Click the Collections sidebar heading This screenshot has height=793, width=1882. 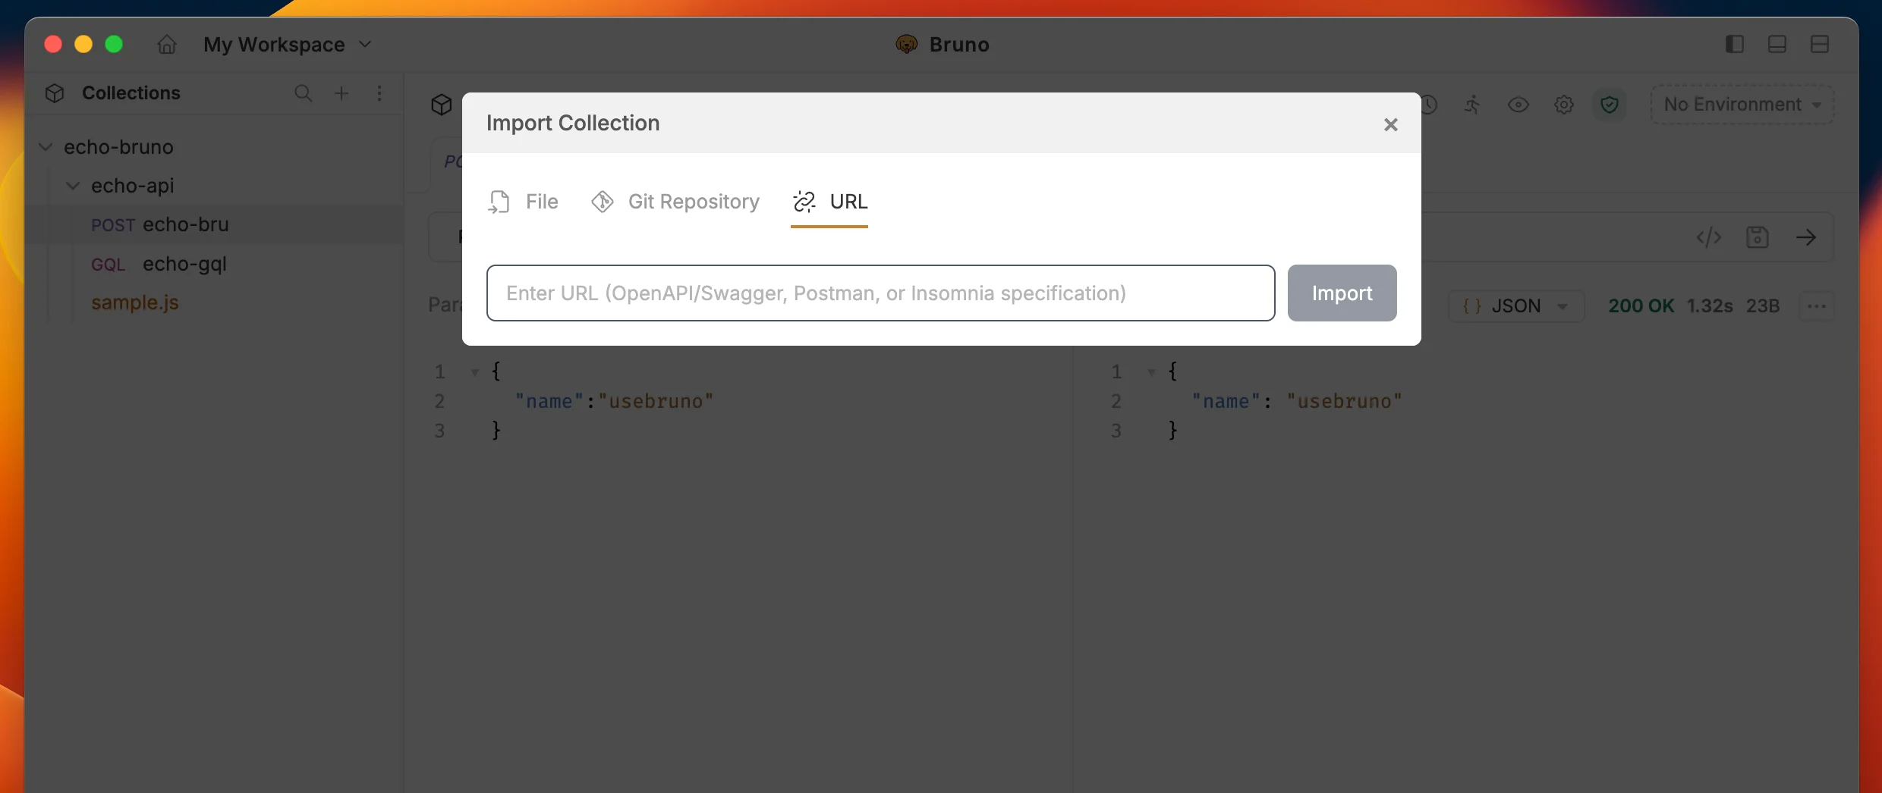(x=131, y=93)
